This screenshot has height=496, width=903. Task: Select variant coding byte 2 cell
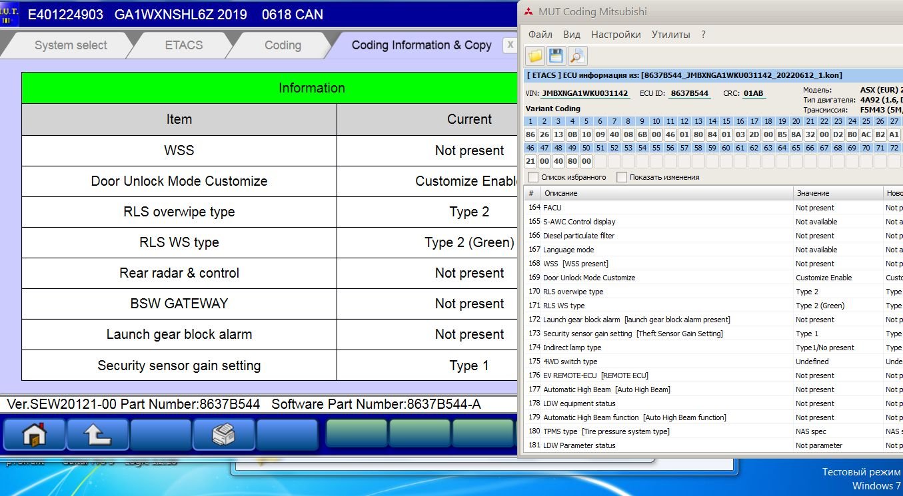pos(544,134)
